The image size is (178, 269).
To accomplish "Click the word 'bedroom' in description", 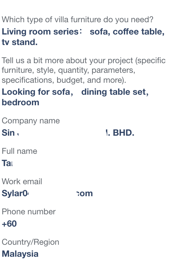I will click(20, 102).
